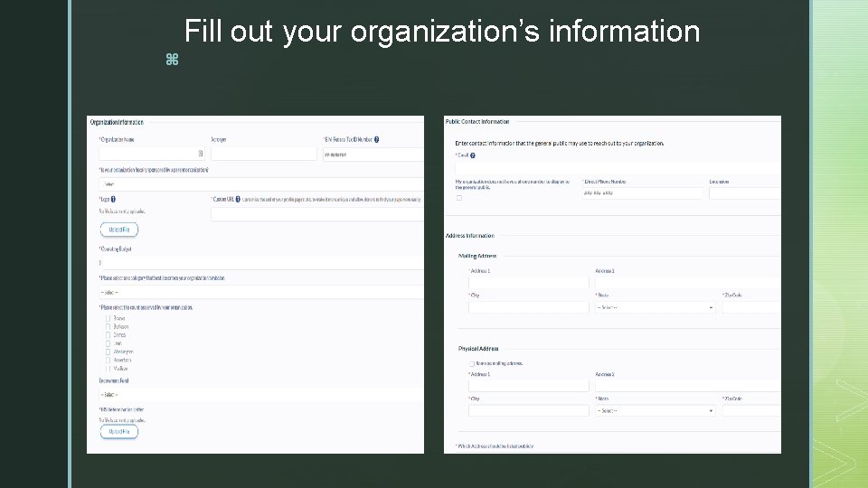This screenshot has height=488, width=868.
Task: Check the Burleson county checkbox
Action: click(x=108, y=327)
